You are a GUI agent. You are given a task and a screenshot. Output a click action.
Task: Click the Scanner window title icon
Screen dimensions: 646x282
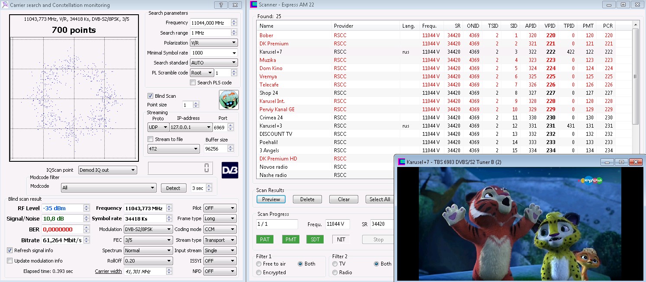[x=254, y=5]
